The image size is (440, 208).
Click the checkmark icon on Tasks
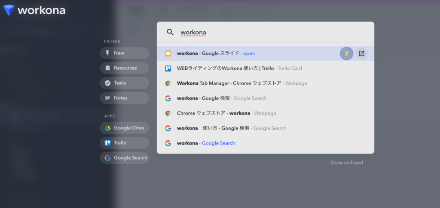[107, 83]
